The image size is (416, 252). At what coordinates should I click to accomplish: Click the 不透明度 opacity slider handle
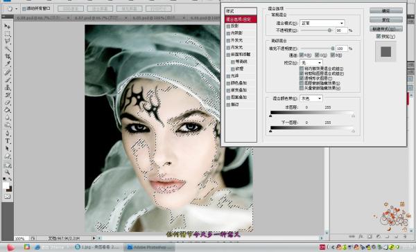pos(329,30)
